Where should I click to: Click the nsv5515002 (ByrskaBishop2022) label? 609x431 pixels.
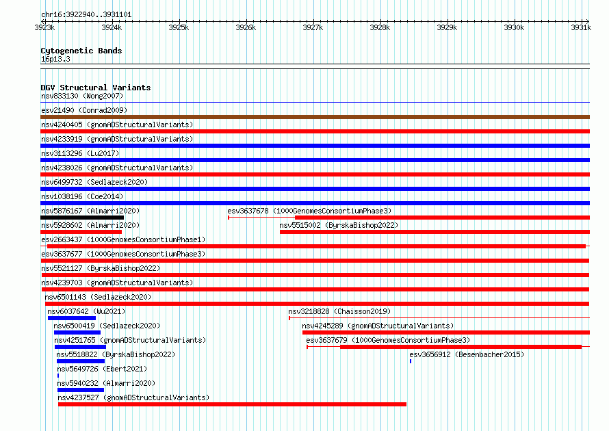[339, 225]
